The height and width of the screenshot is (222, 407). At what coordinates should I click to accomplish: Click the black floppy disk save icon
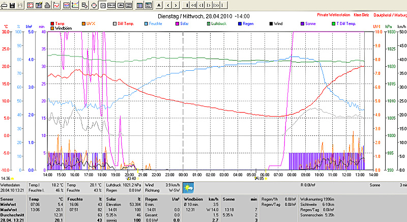point(11,5)
